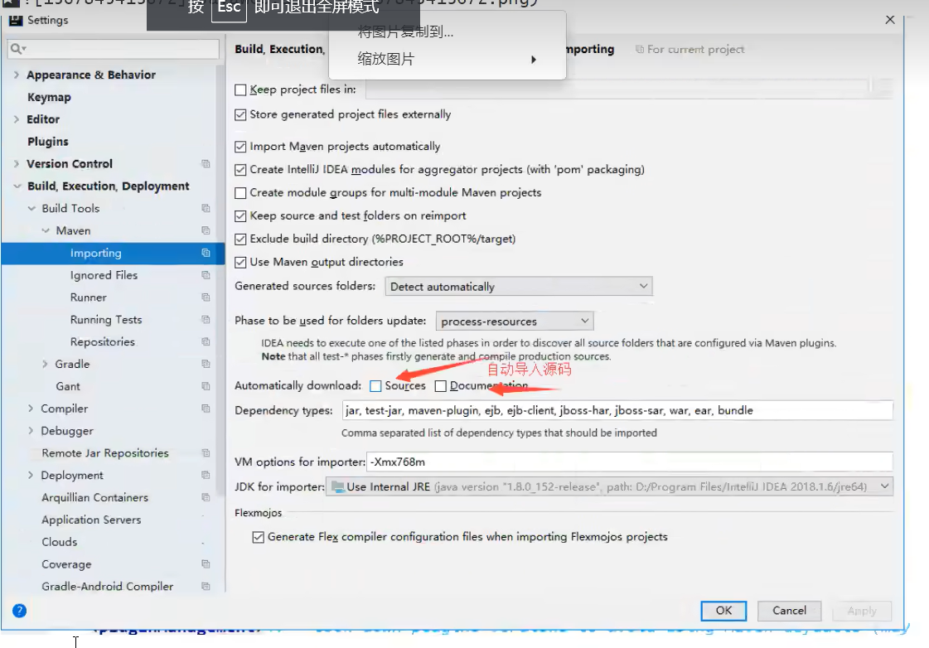The height and width of the screenshot is (648, 929).
Task: Click the search magnifier icon in settings search
Action: tap(17, 49)
